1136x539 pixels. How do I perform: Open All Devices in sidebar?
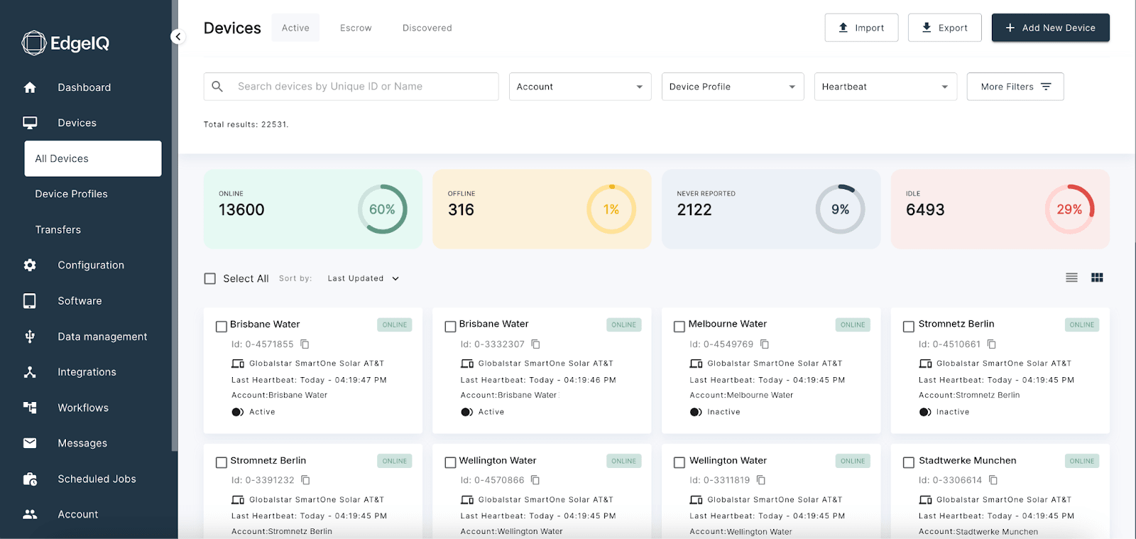pyautogui.click(x=93, y=158)
